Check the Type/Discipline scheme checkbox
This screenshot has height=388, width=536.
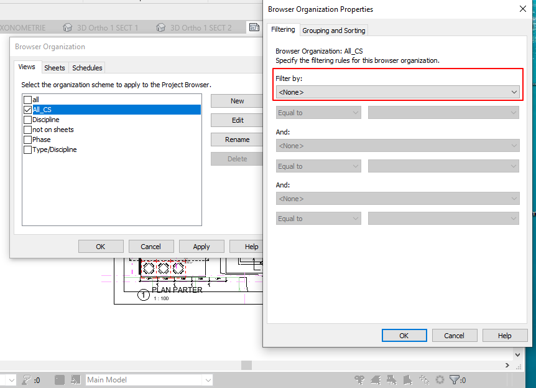(x=27, y=149)
